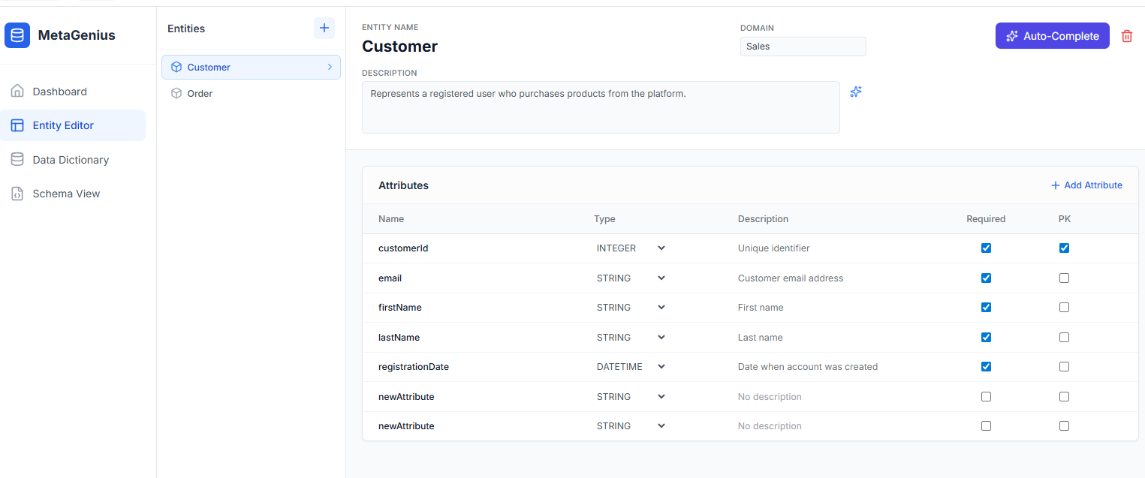Expand the Customer entity chevron

click(x=330, y=67)
